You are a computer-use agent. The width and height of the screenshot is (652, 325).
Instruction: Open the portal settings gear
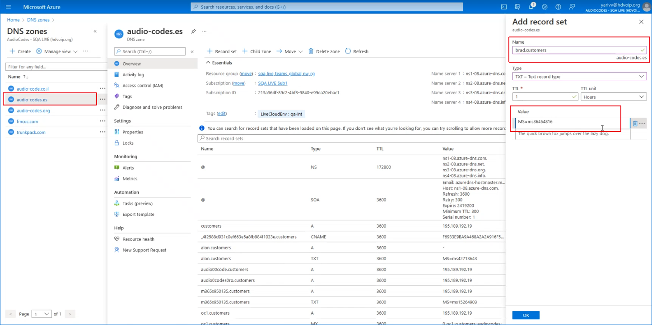tap(545, 7)
